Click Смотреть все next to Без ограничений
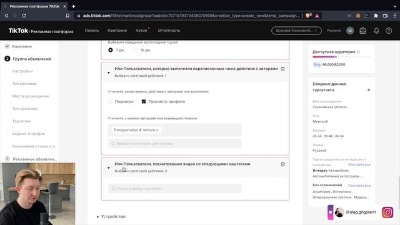 coord(359,186)
